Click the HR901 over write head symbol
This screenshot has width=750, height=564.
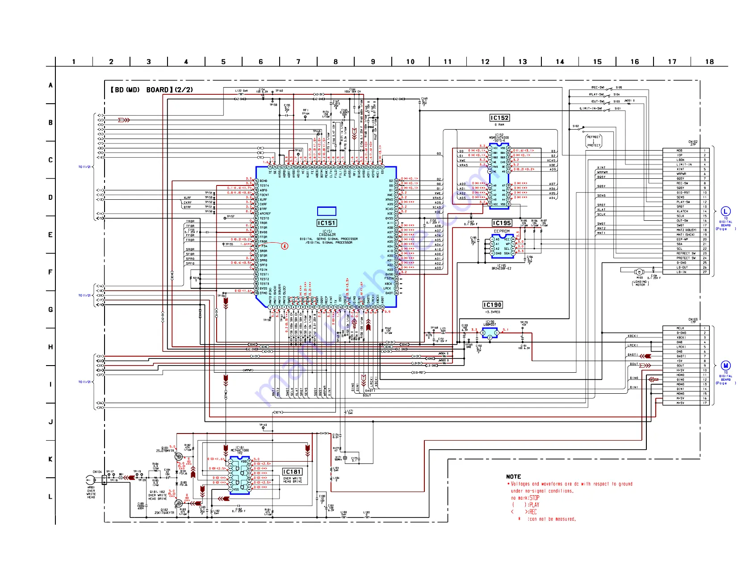point(91,481)
